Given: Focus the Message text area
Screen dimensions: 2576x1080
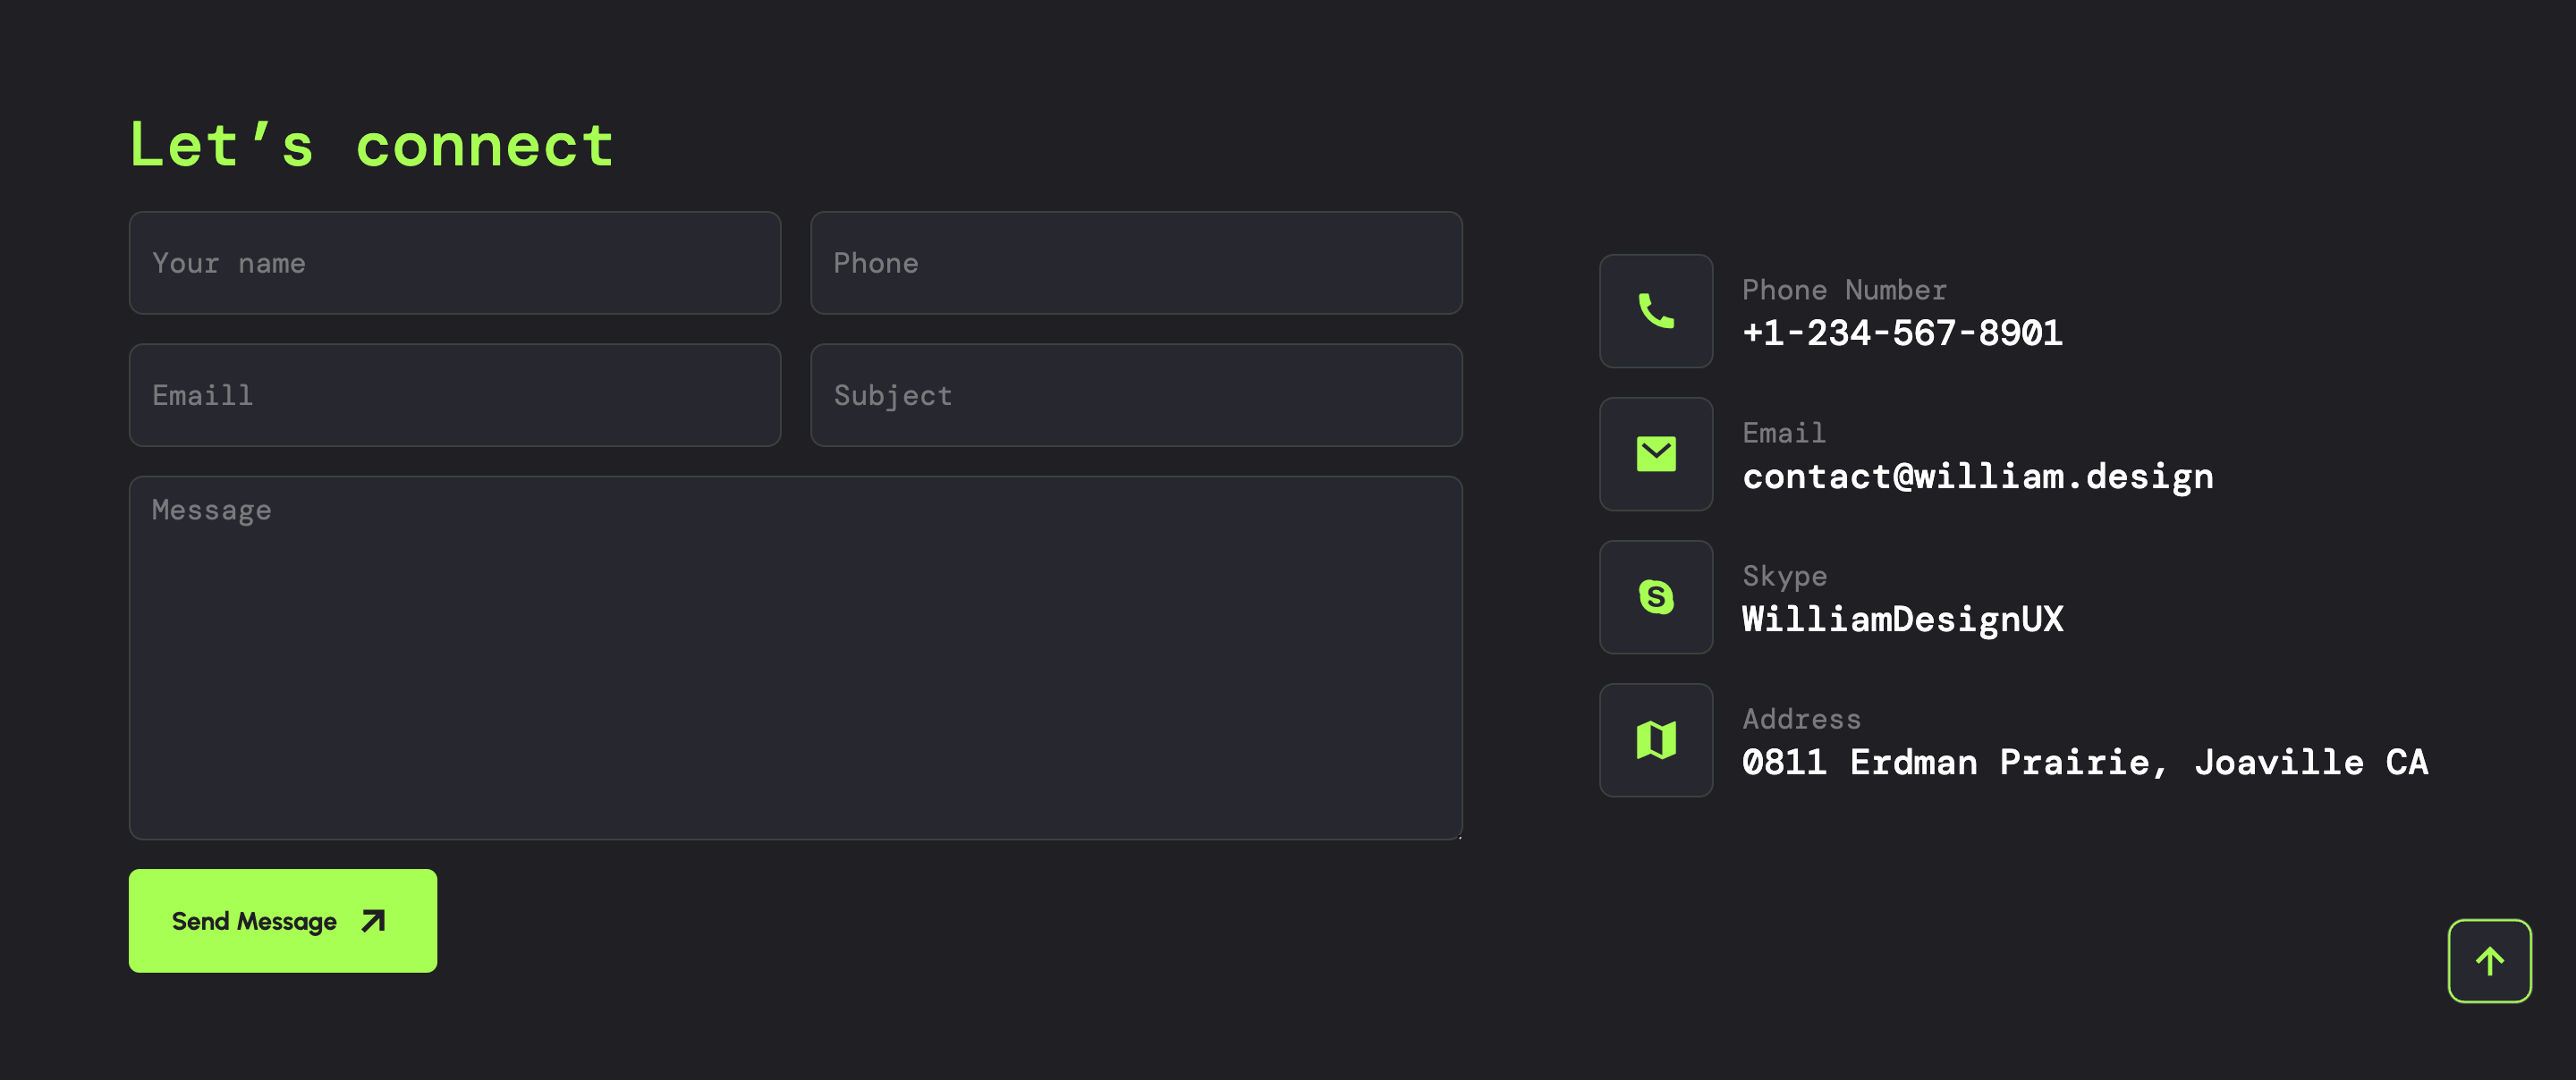Looking at the screenshot, I should tap(795, 657).
